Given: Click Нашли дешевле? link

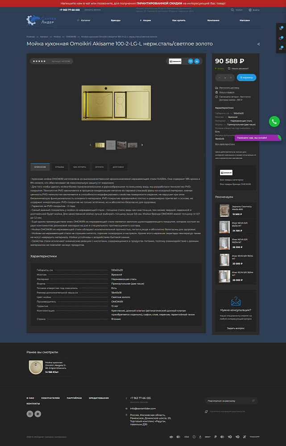Looking at the screenshot, I should click(240, 69).
